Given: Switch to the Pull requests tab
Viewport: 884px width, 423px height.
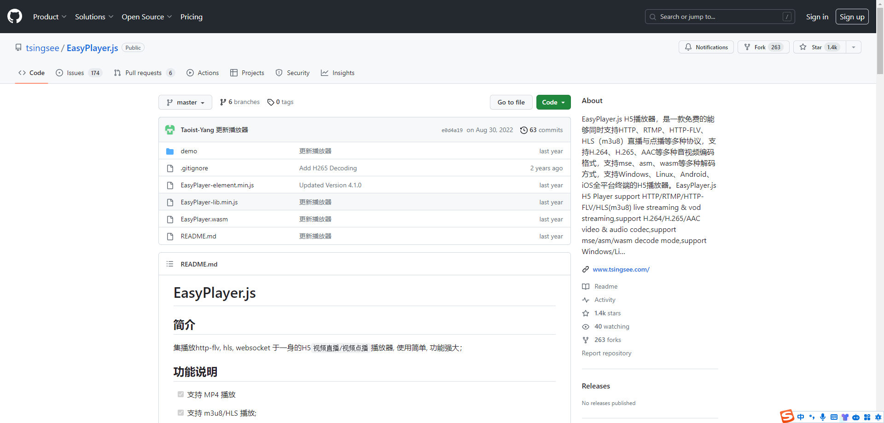Looking at the screenshot, I should (x=144, y=73).
